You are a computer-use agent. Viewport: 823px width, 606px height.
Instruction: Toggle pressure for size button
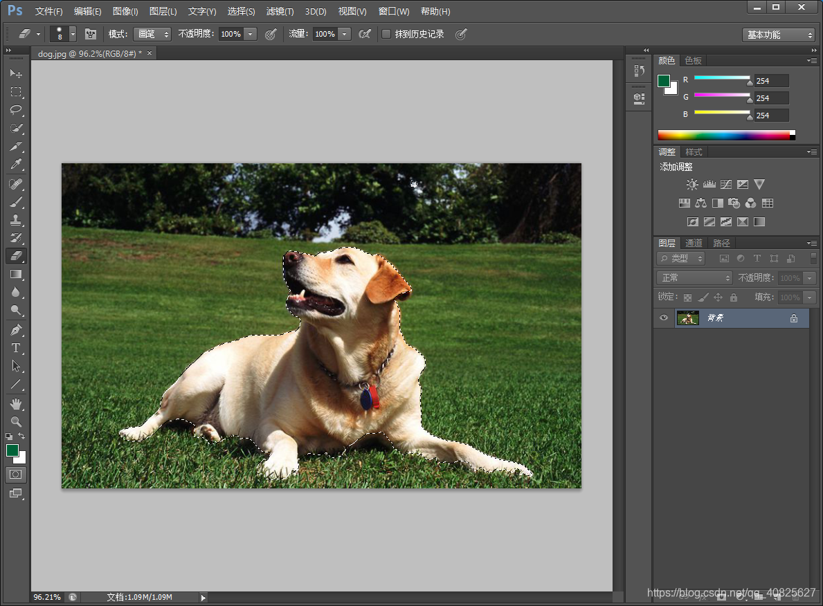461,34
